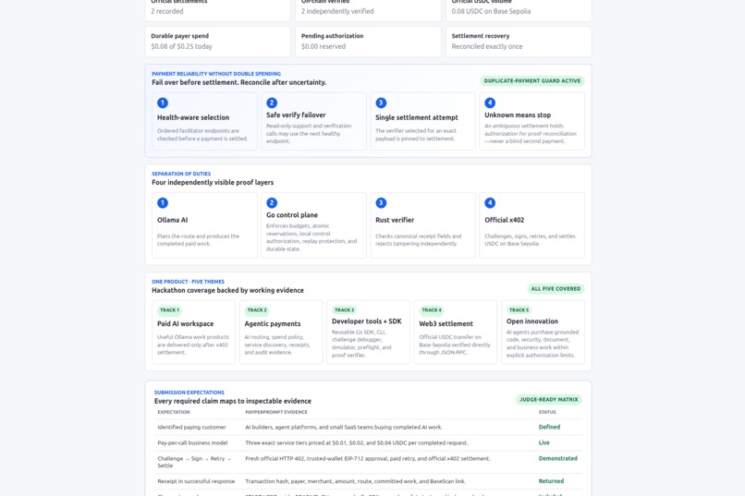Click 'ONE PRODUCT · FIVE THEMES' section label

point(189,282)
